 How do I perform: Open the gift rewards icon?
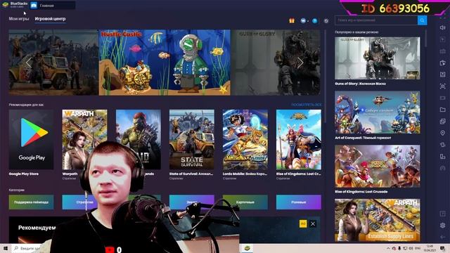pyautogui.click(x=292, y=20)
